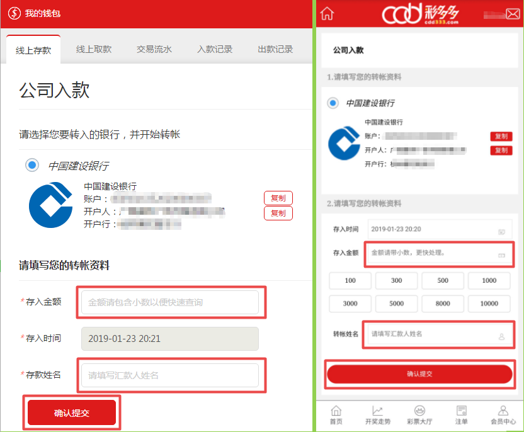Click the desktop 存入金额 input field

click(x=170, y=302)
